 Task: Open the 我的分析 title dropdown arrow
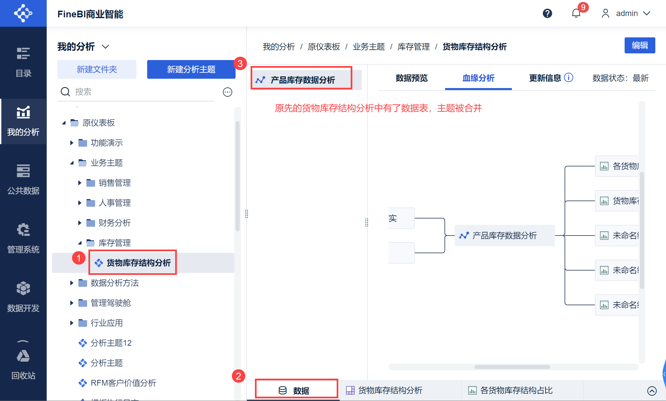(105, 47)
